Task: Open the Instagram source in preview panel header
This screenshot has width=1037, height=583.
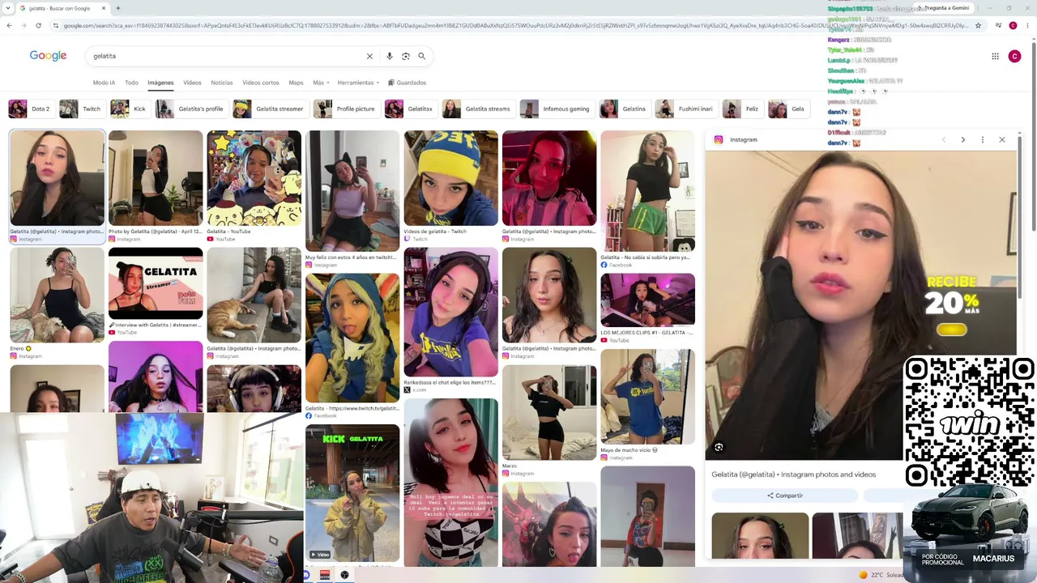Action: [736, 139]
